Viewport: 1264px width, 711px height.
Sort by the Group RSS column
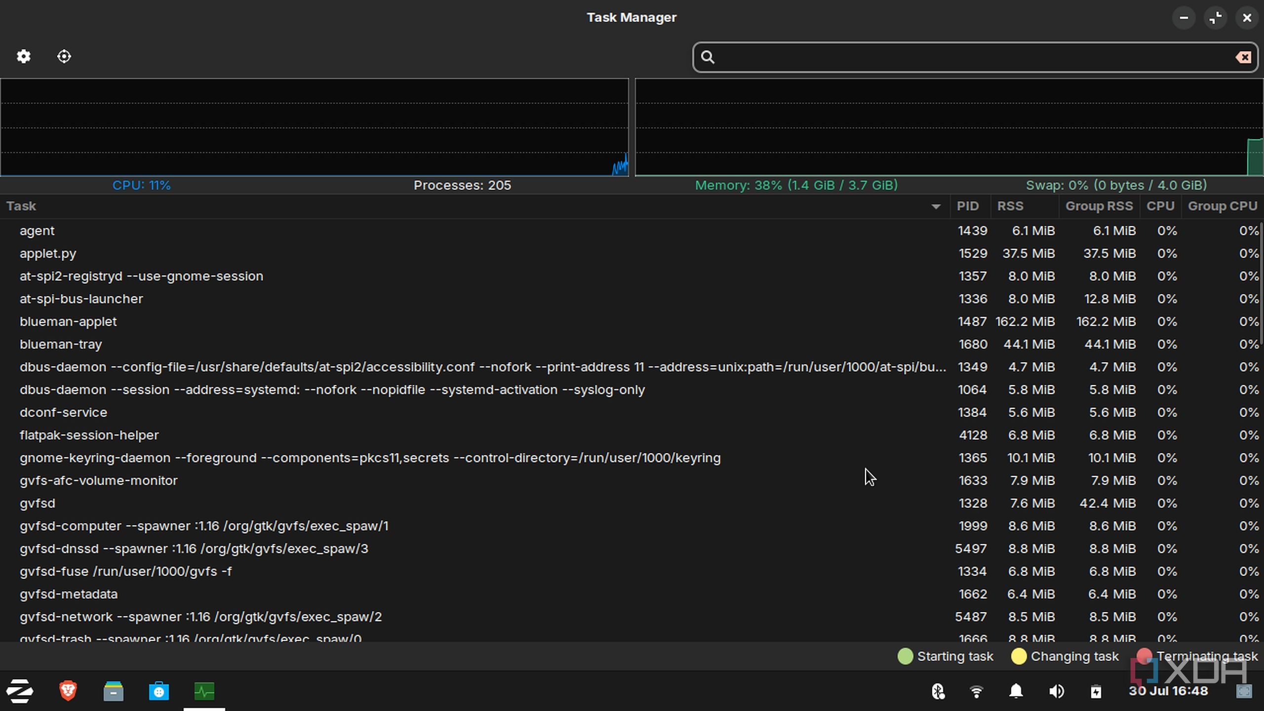pos(1100,206)
